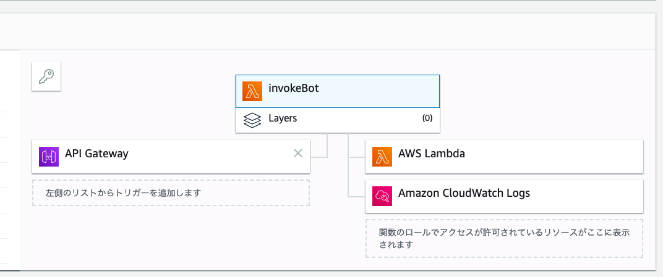
Task: Click empty row right of the Layers label
Action: [x=359, y=120]
